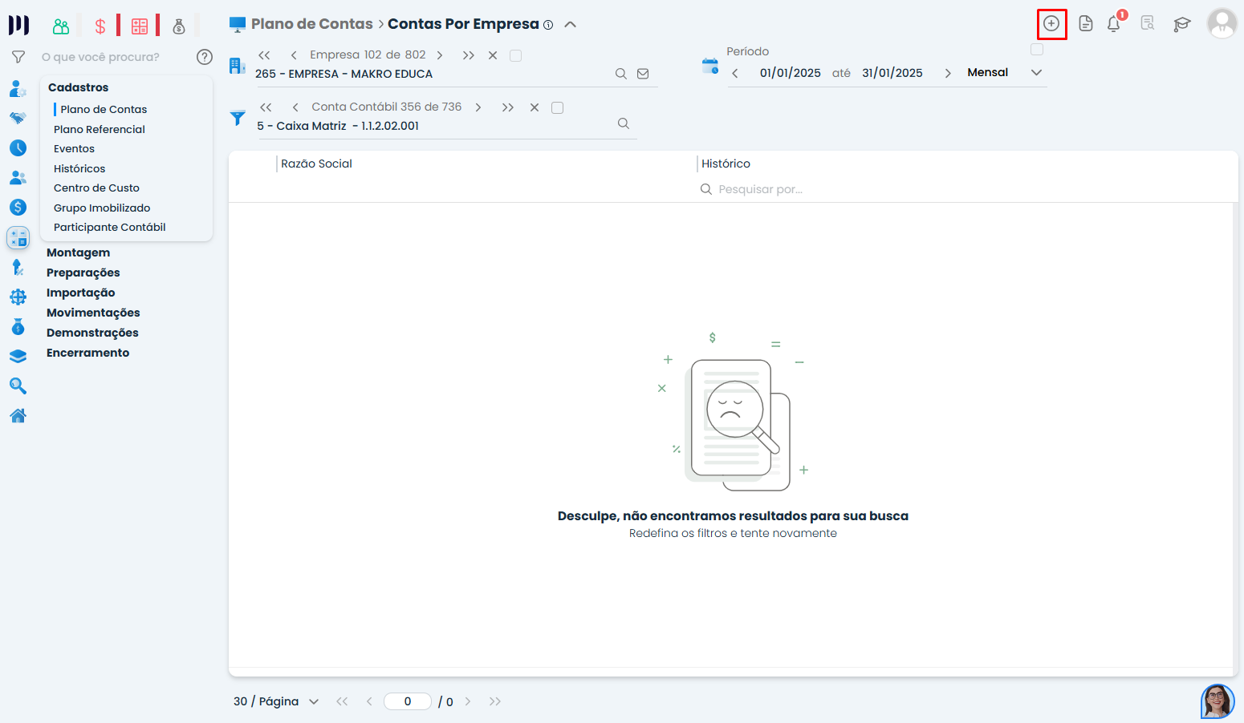Click the Demonstrações section link
The height and width of the screenshot is (723, 1244).
(x=92, y=333)
